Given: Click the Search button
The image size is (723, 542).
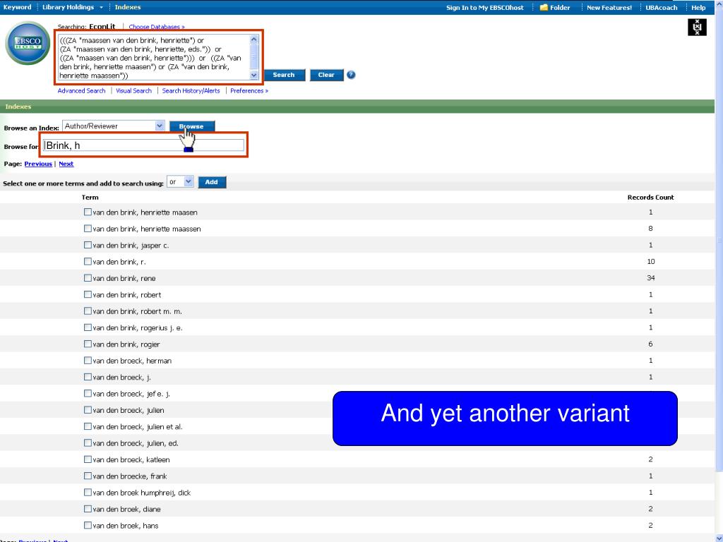Looking at the screenshot, I should click(284, 75).
